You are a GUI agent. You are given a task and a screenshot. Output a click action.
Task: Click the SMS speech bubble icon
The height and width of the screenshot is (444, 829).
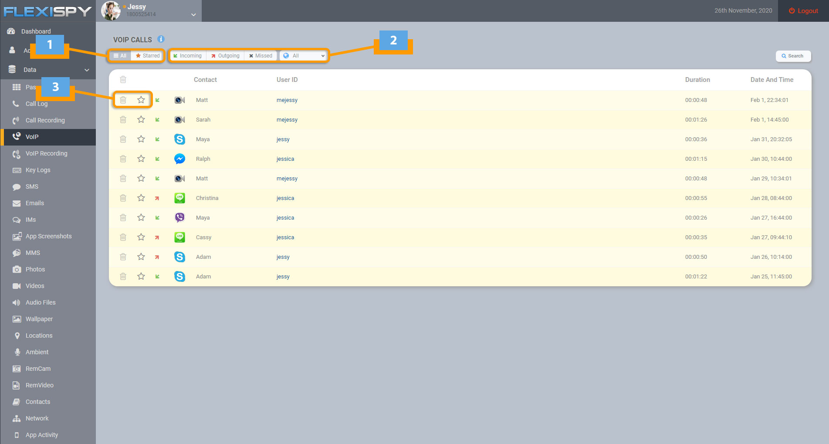tap(17, 187)
